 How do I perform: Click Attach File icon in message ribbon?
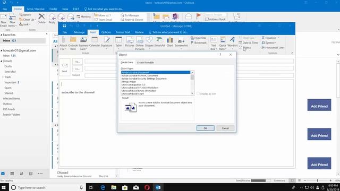click(x=63, y=44)
